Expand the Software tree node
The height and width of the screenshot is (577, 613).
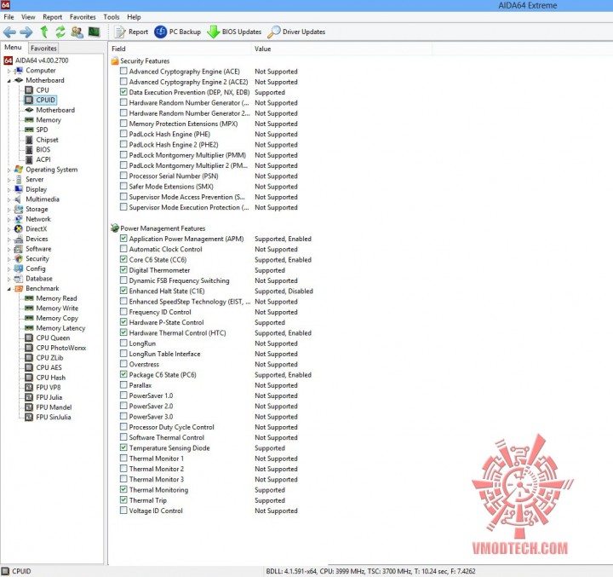(9, 249)
